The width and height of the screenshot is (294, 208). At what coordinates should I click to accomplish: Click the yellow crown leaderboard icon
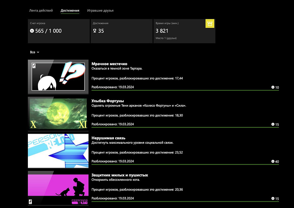(x=210, y=24)
